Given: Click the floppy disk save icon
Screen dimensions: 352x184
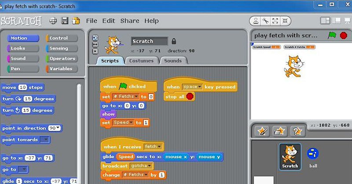Looking at the screenshot, I should 65,21.
